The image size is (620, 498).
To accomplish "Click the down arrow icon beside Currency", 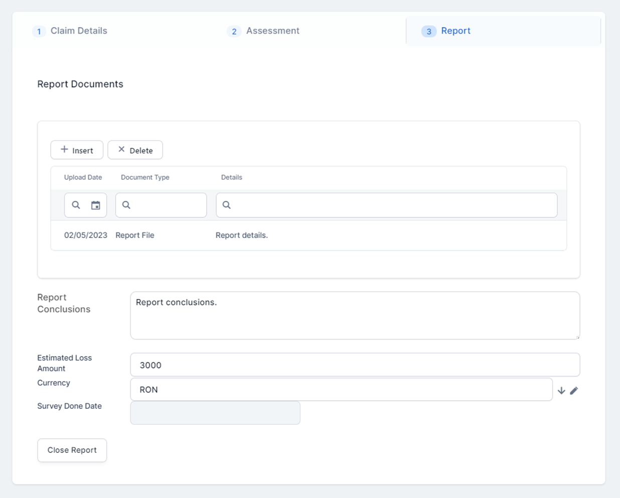I will pos(561,390).
